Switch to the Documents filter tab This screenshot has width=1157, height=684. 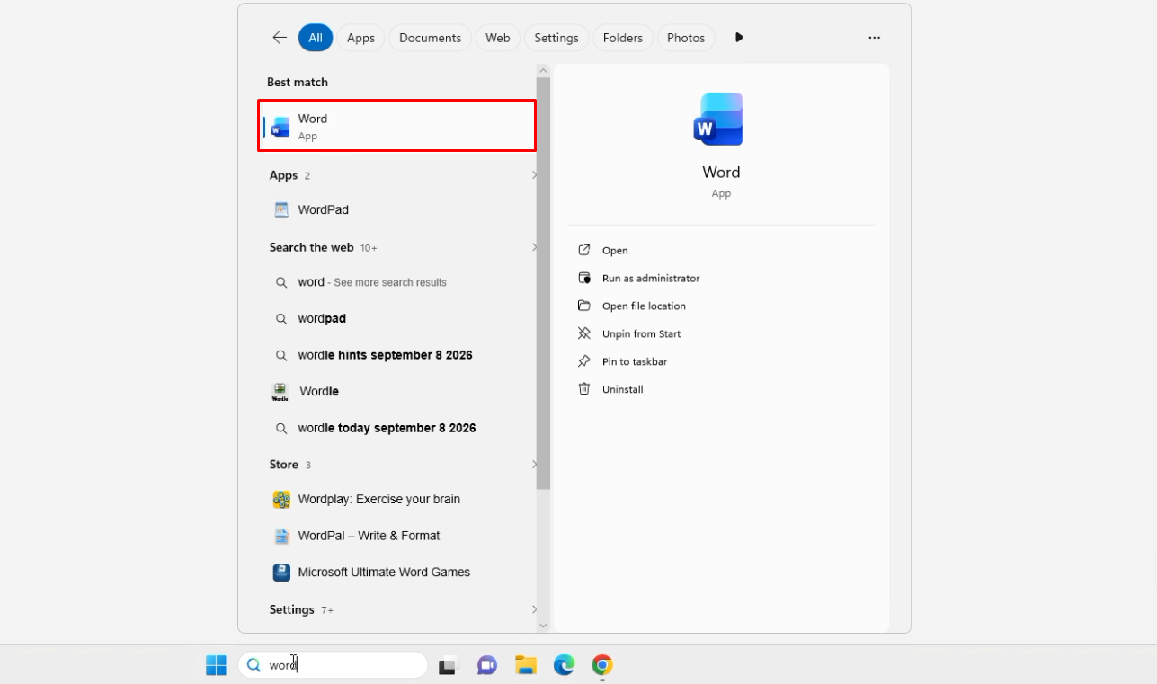(x=430, y=38)
